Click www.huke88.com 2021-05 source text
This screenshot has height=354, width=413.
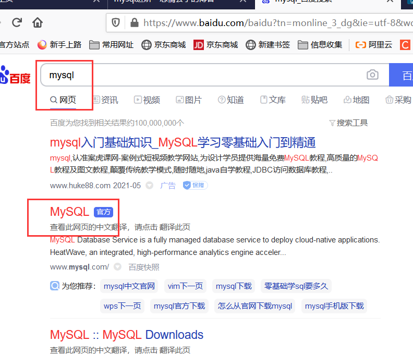95,186
